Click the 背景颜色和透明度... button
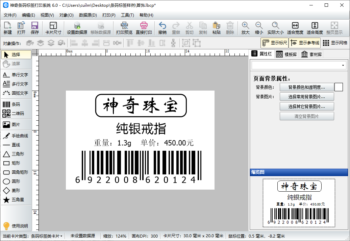This screenshot has width=350, height=241. (x=307, y=87)
